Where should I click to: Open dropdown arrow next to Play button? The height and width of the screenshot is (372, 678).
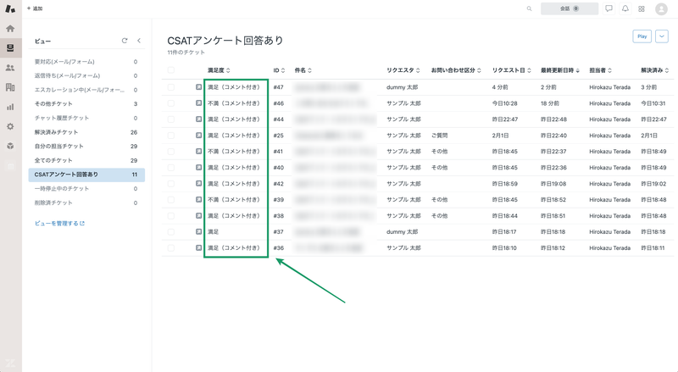click(662, 36)
